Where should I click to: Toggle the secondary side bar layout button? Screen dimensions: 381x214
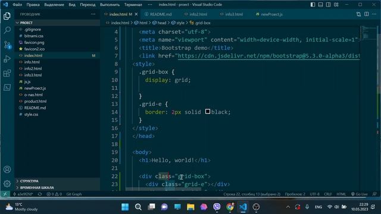[328, 5]
